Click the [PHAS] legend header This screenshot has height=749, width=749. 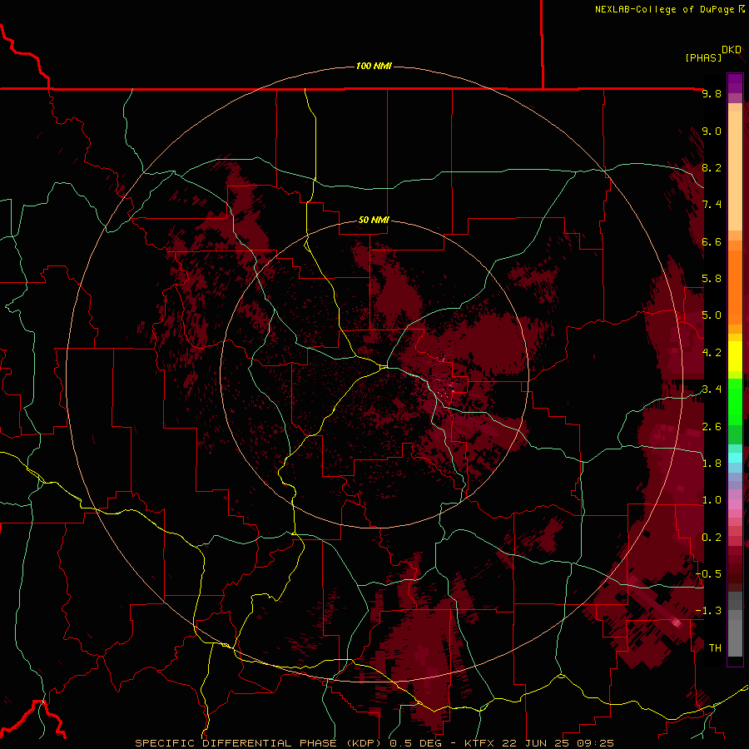pyautogui.click(x=703, y=57)
